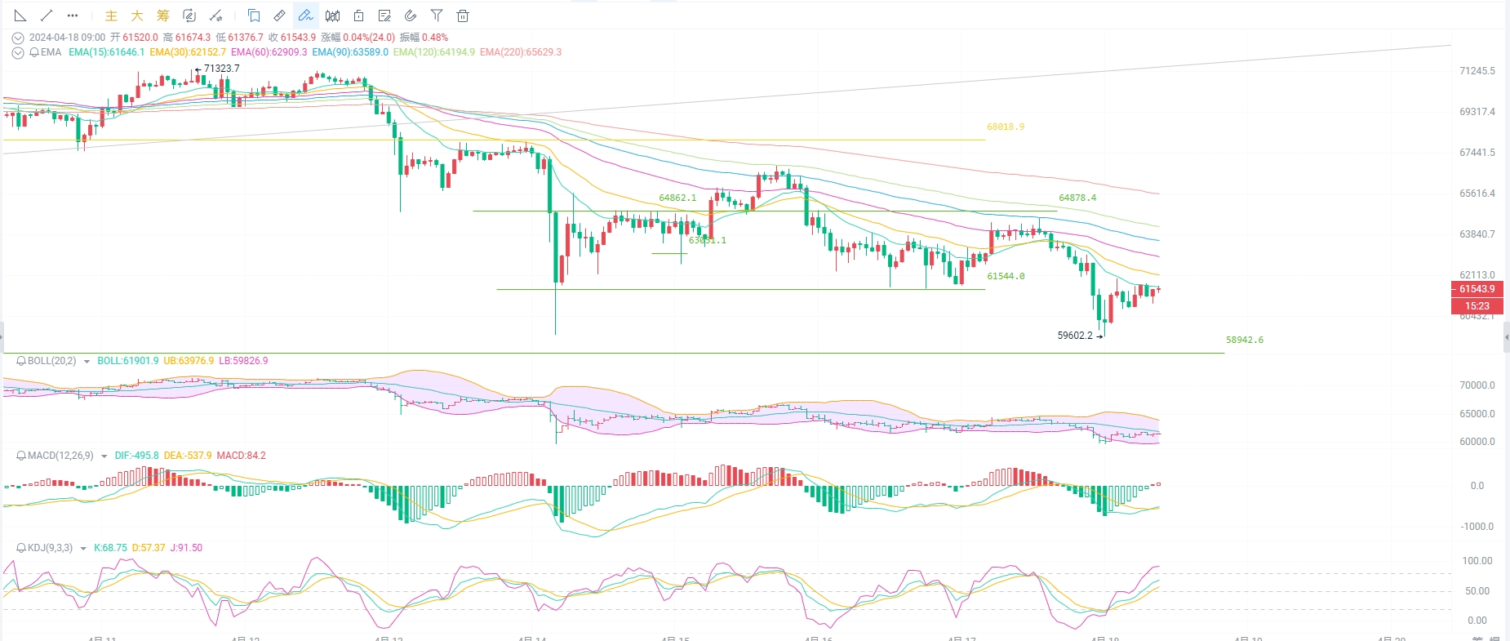Open the bookmark/saved layouts icon

[x=254, y=16]
